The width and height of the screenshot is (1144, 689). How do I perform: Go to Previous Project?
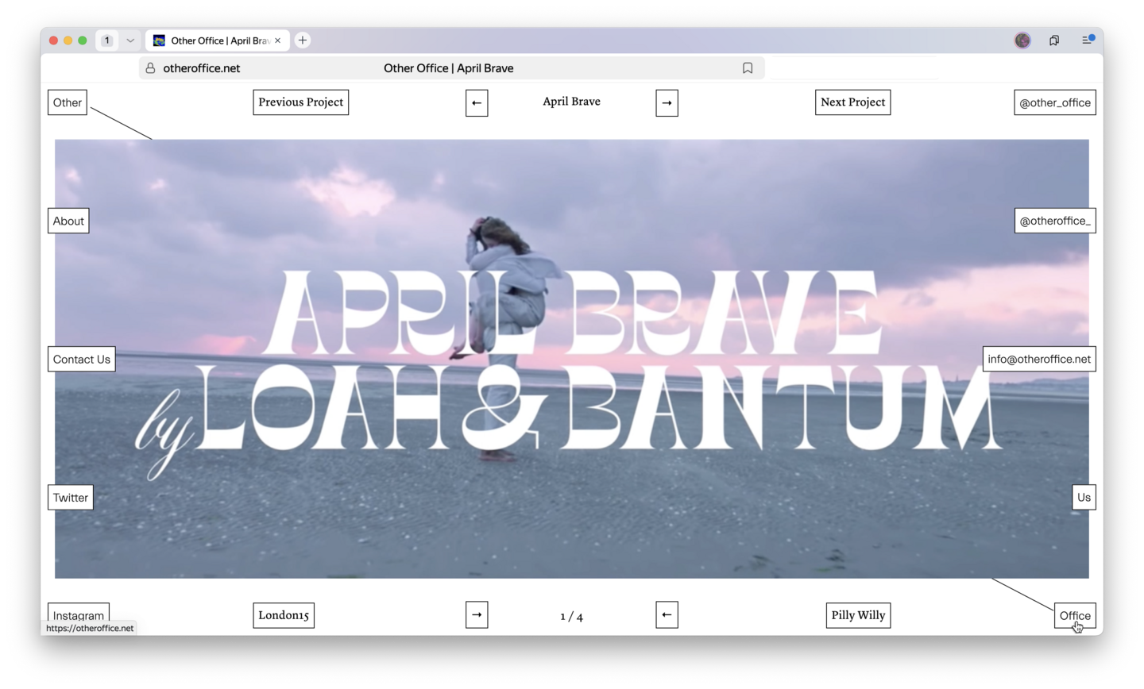pos(300,102)
